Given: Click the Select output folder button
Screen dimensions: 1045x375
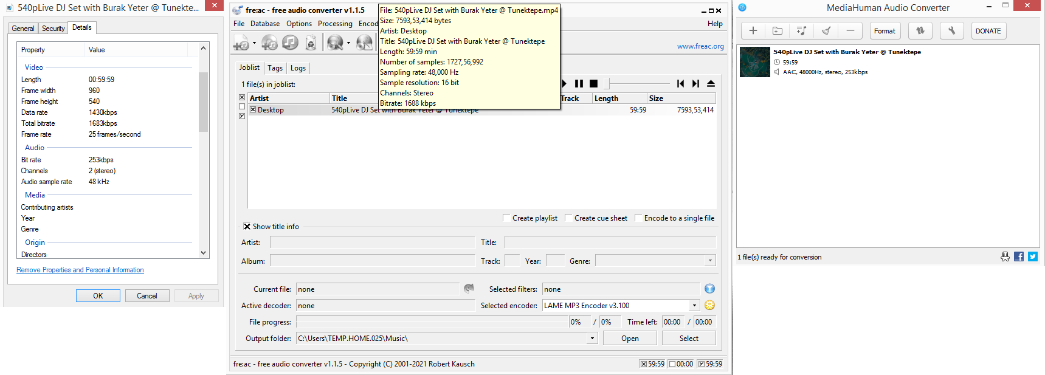Looking at the screenshot, I should 689,338.
